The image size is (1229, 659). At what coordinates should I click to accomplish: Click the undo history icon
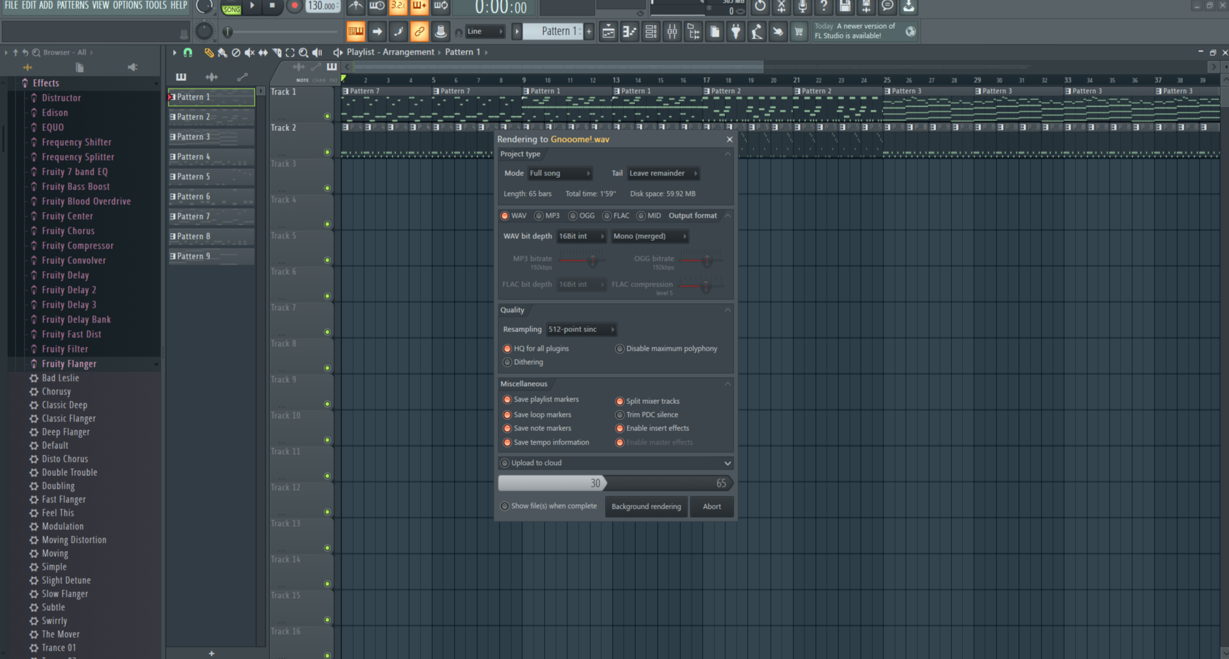tap(760, 6)
